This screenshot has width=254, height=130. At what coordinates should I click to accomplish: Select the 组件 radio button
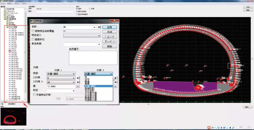(x=77, y=9)
